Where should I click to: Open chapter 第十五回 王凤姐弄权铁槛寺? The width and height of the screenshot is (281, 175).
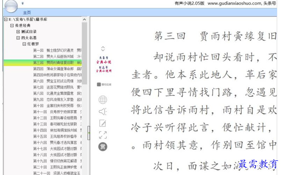[x=57, y=136]
